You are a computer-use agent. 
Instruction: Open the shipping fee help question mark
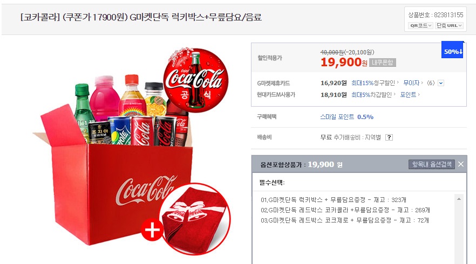[389, 137]
